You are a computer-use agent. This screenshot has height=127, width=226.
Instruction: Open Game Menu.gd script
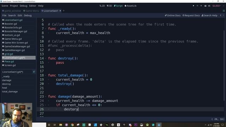19,39
